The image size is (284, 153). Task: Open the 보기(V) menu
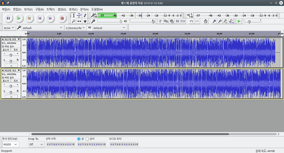point(28,9)
